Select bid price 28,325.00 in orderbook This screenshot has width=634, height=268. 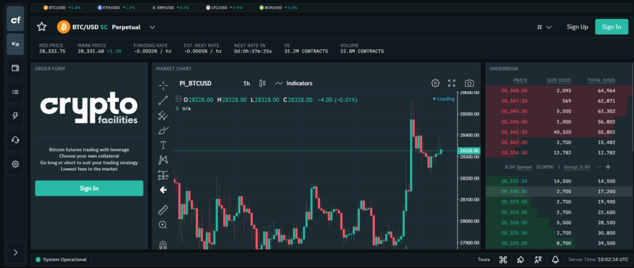515,243
